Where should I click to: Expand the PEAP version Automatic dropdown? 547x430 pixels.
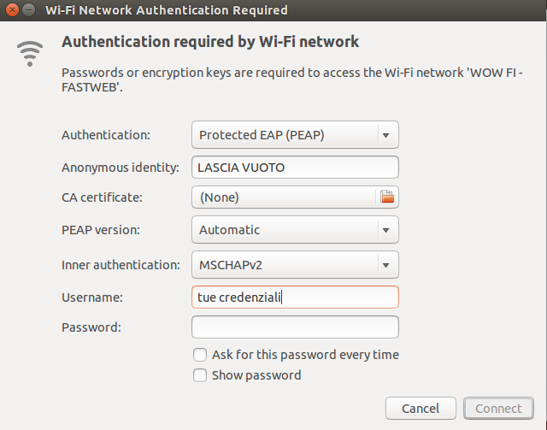coord(295,230)
